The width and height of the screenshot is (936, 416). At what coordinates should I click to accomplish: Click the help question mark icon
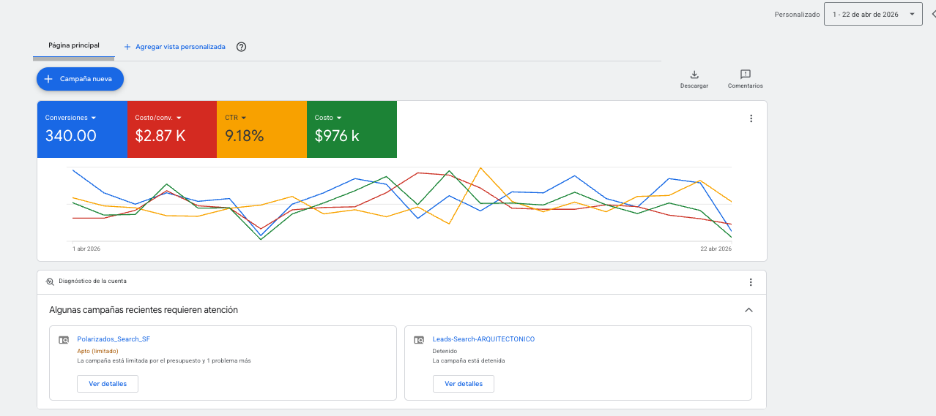point(241,47)
